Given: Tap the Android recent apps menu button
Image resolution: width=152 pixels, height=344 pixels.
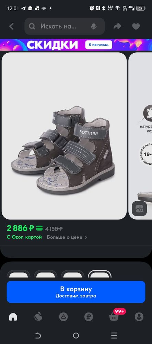Looking at the screenshot, I should point(114,335).
